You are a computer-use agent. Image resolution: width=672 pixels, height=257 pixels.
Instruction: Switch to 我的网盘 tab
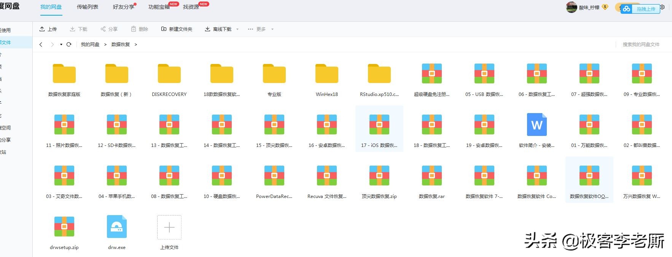pos(51,7)
